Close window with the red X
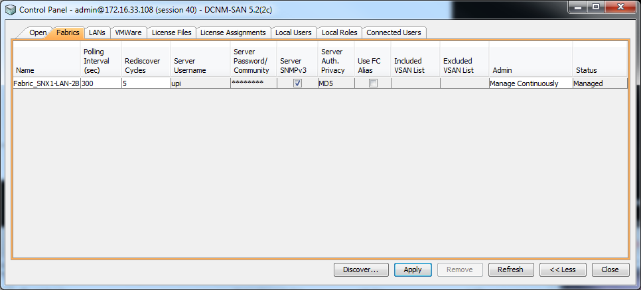Viewport: 641px width, 290px height. point(620,7)
